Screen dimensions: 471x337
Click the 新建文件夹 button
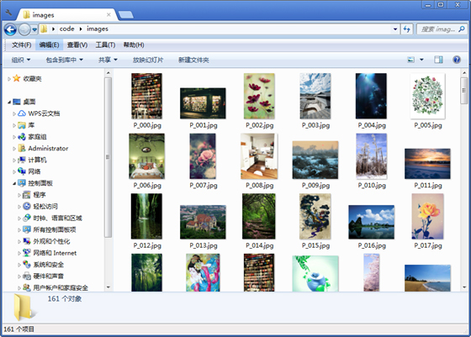coord(193,60)
